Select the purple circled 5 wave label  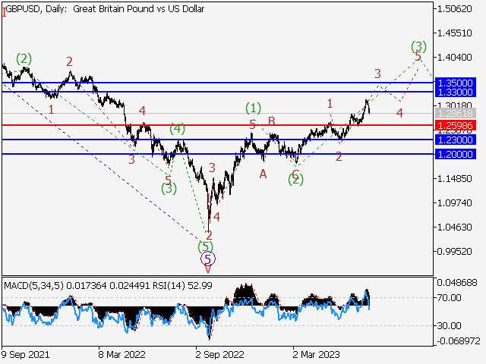(x=208, y=259)
